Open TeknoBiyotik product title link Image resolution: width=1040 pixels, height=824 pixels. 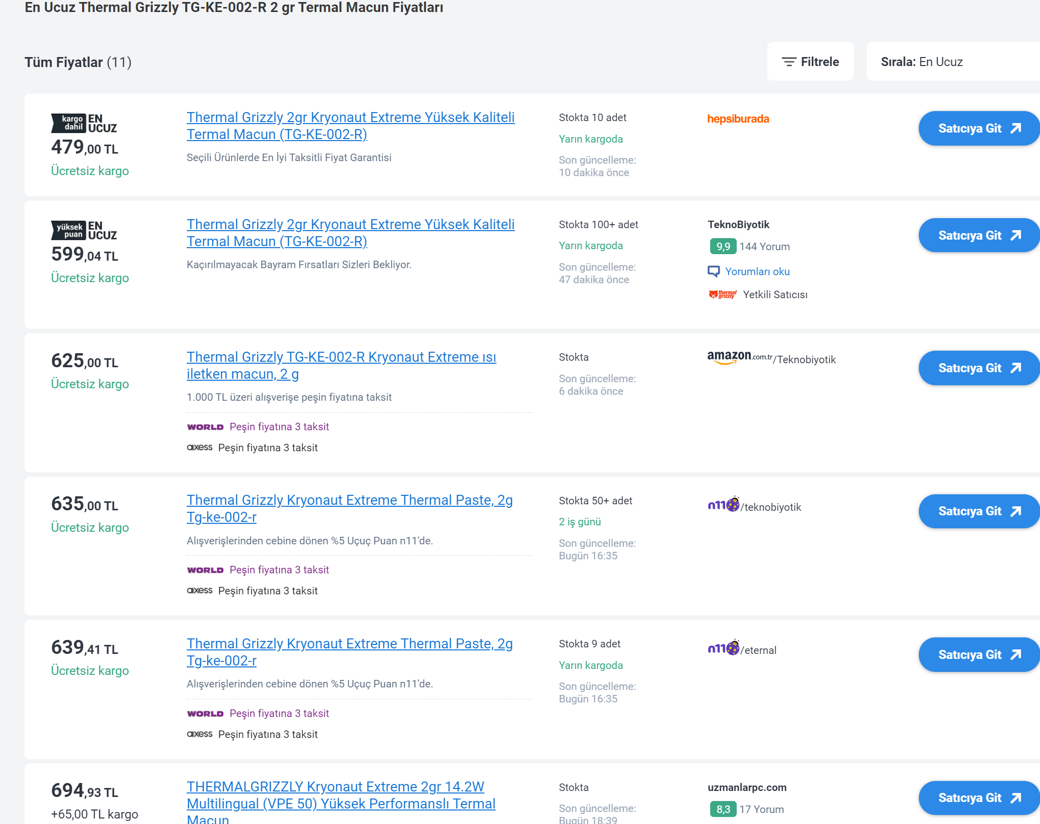coord(350,233)
